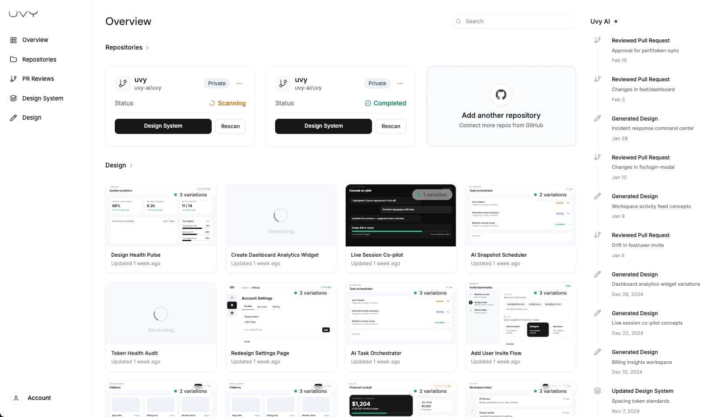Click the Account person icon at bottom left
This screenshot has width=715, height=417.
(16, 398)
